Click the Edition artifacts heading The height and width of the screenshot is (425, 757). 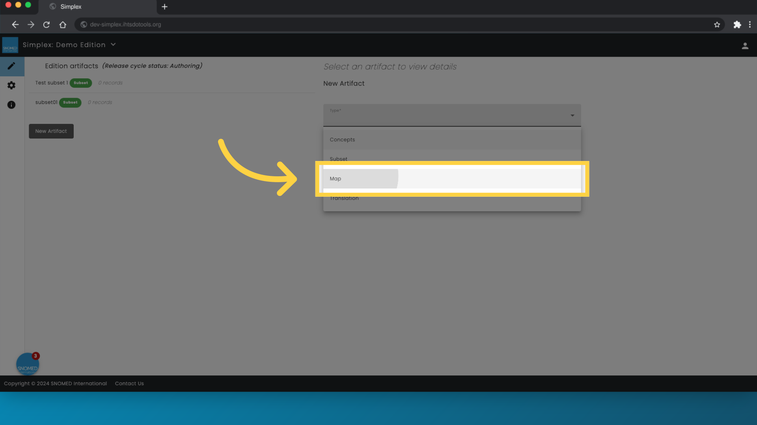[71, 66]
